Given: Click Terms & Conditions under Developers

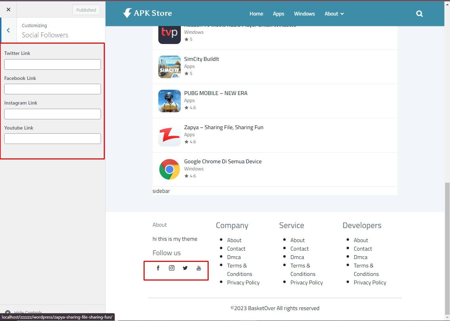Looking at the screenshot, I should point(366,270).
